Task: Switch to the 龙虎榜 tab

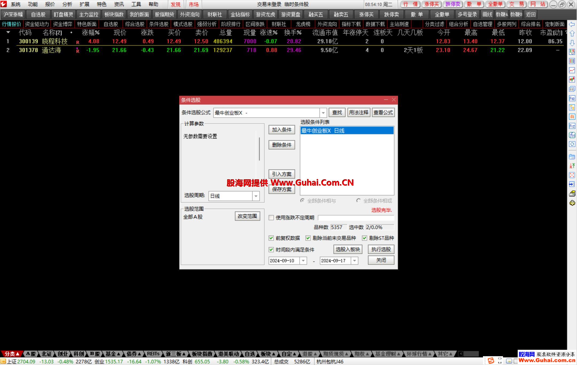Action: (303, 24)
